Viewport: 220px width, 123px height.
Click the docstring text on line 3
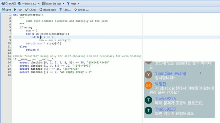67,21
